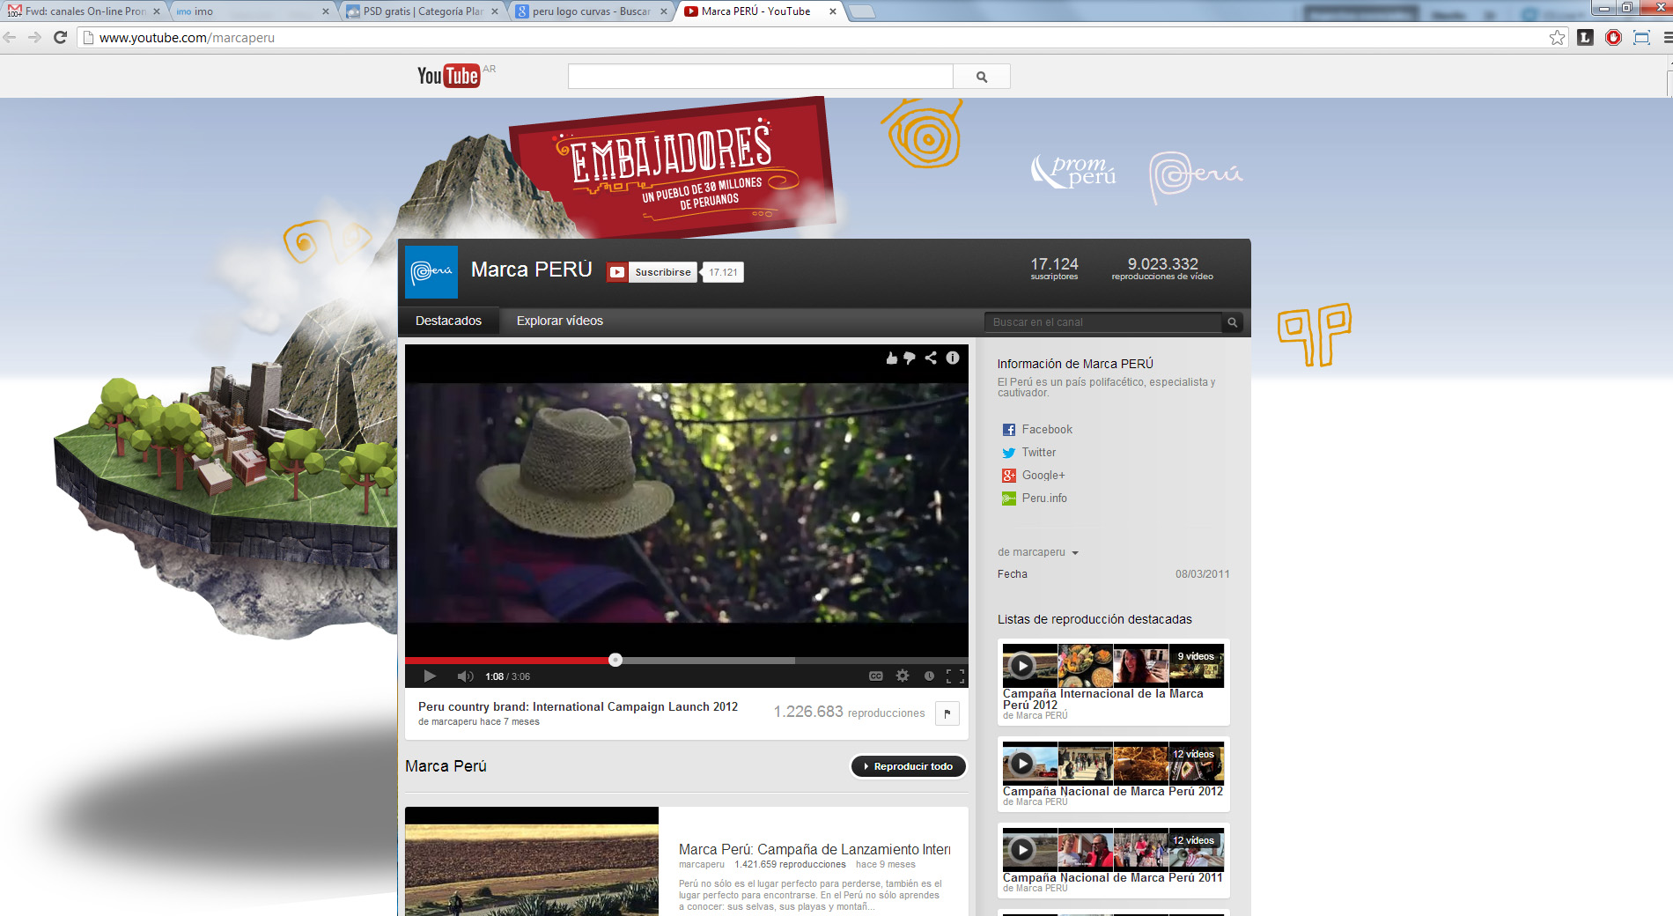Click the thumbs-down dislike icon

tap(910, 358)
